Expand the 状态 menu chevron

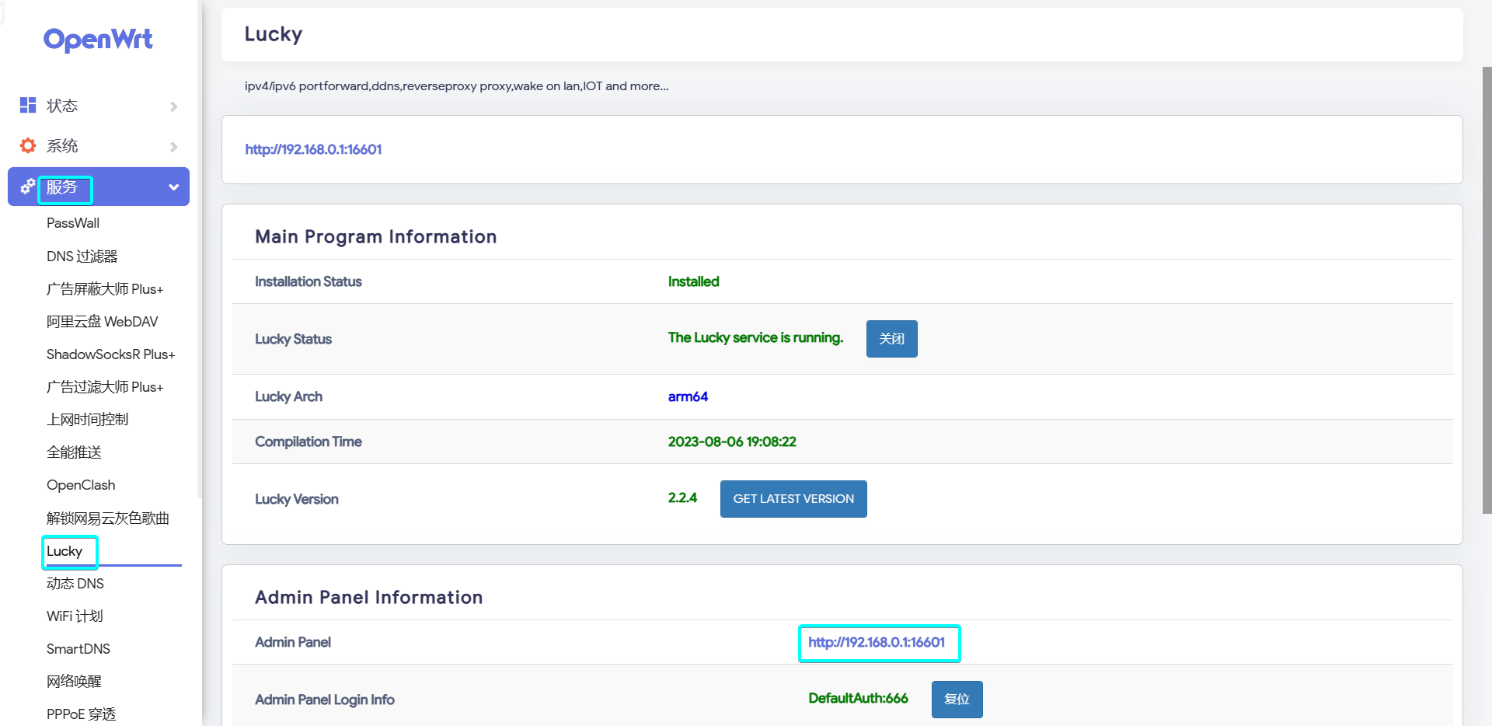(x=173, y=106)
